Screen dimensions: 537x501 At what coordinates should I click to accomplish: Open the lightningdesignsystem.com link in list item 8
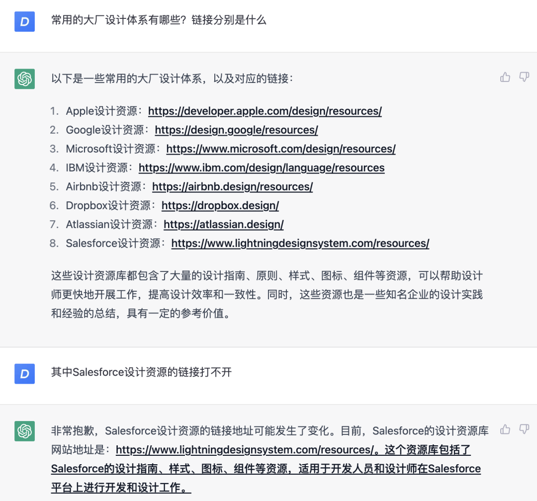click(300, 243)
